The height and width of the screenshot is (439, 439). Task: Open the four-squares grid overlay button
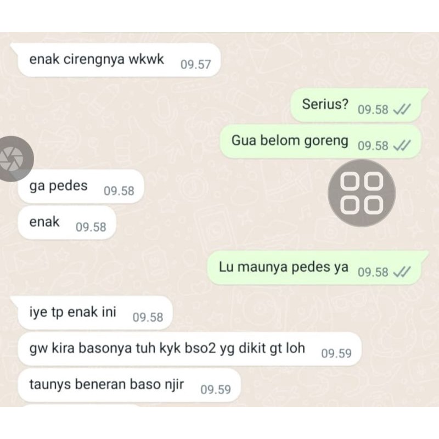362,193
